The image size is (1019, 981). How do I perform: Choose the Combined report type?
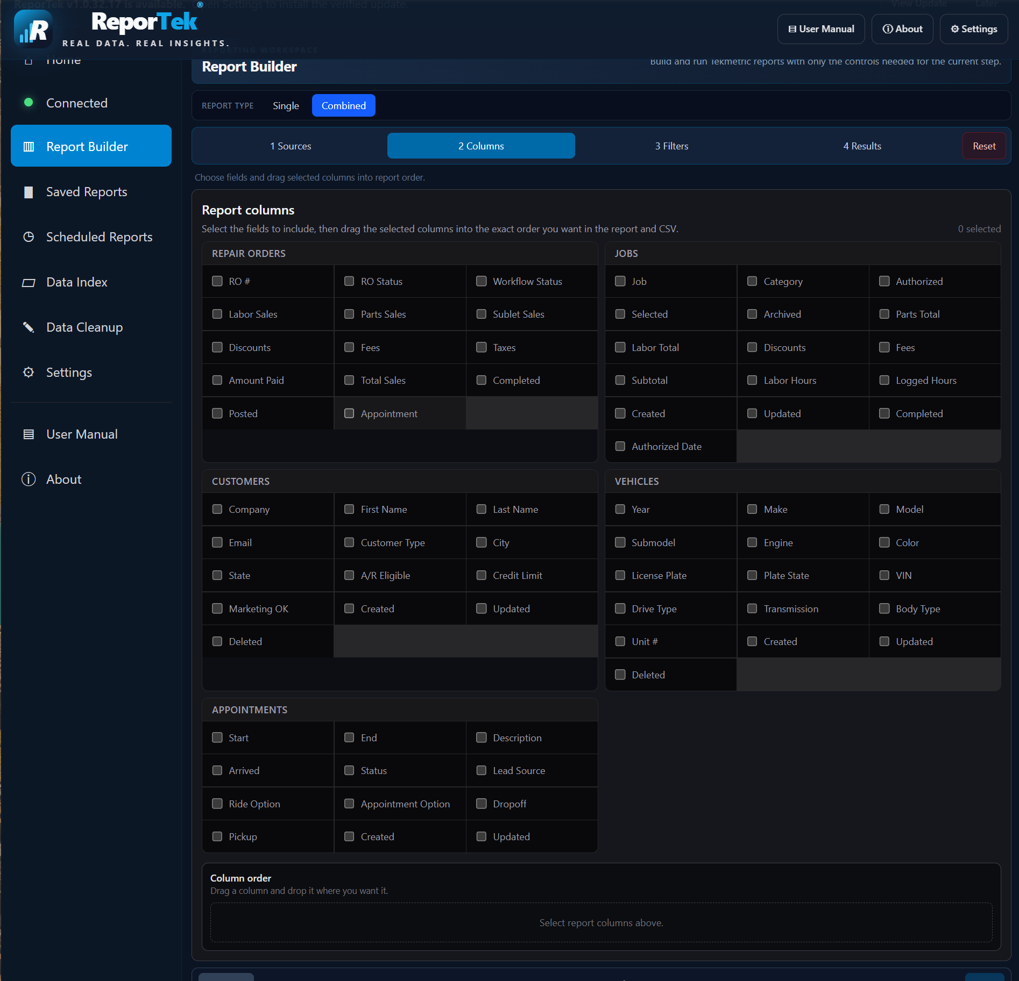click(x=344, y=105)
